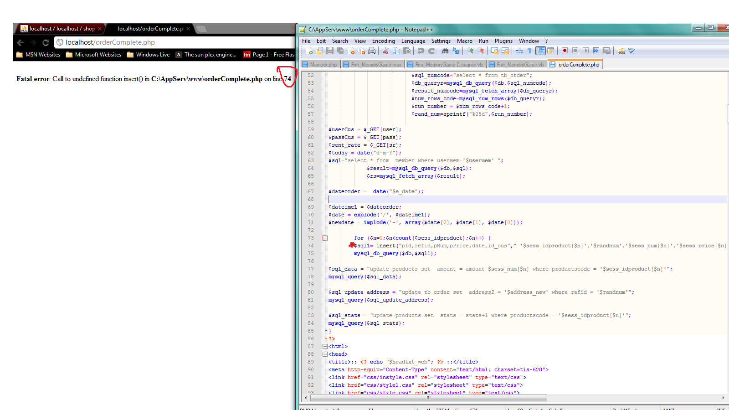Click the Cut scissors icon

[x=386, y=51]
